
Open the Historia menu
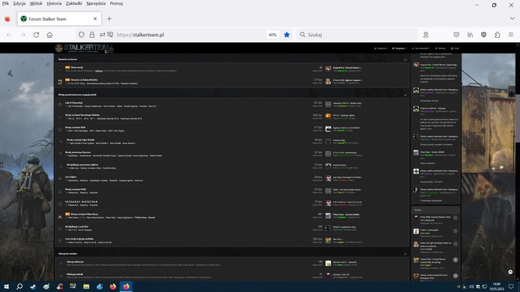(x=55, y=3)
